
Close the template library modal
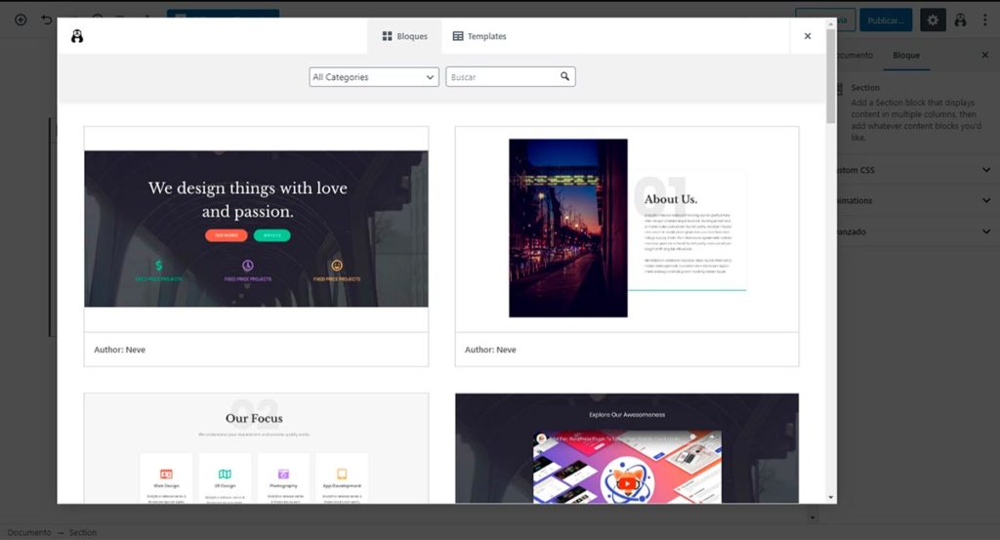[808, 36]
